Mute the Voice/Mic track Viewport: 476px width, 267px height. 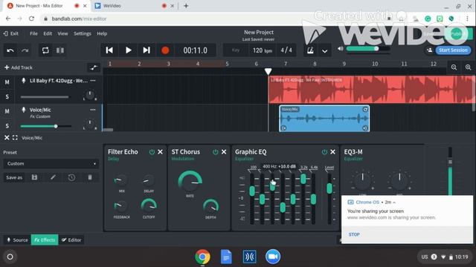(x=7, y=111)
